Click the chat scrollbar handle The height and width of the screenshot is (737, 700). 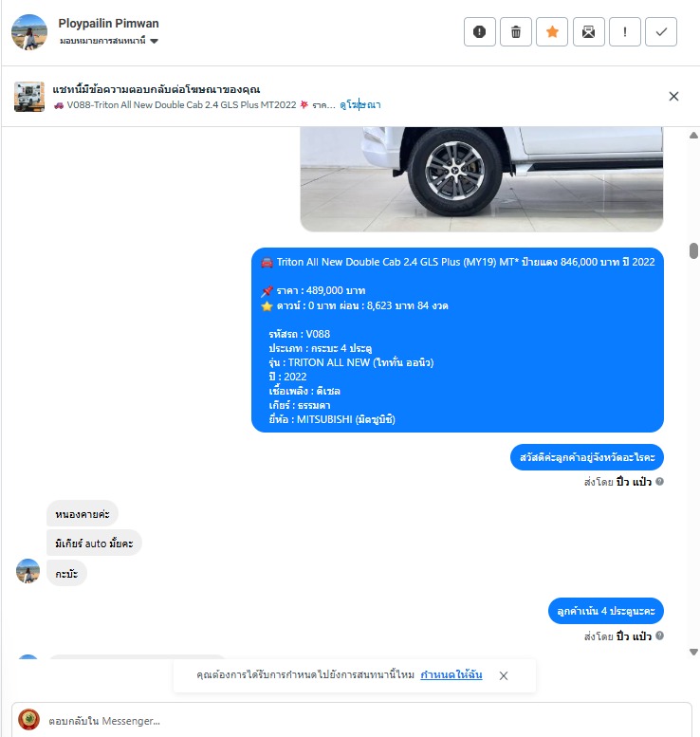coord(693,250)
